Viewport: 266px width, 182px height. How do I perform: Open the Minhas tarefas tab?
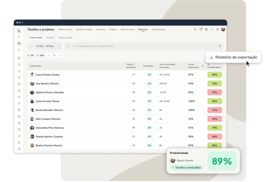(x=65, y=30)
